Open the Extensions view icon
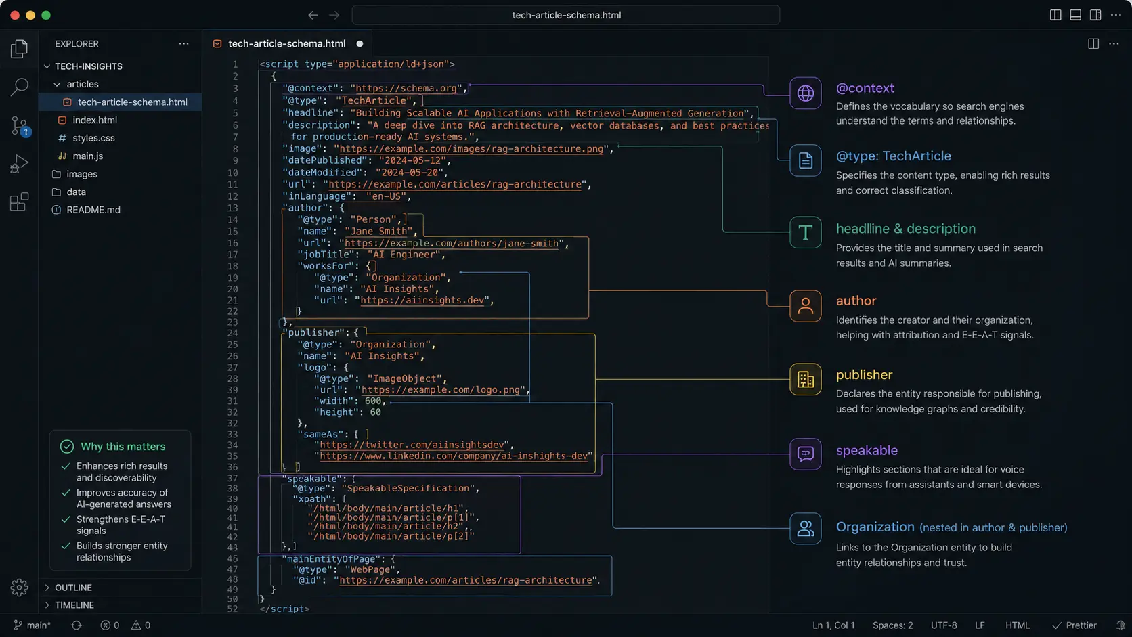This screenshot has height=637, width=1132. pos(19,202)
